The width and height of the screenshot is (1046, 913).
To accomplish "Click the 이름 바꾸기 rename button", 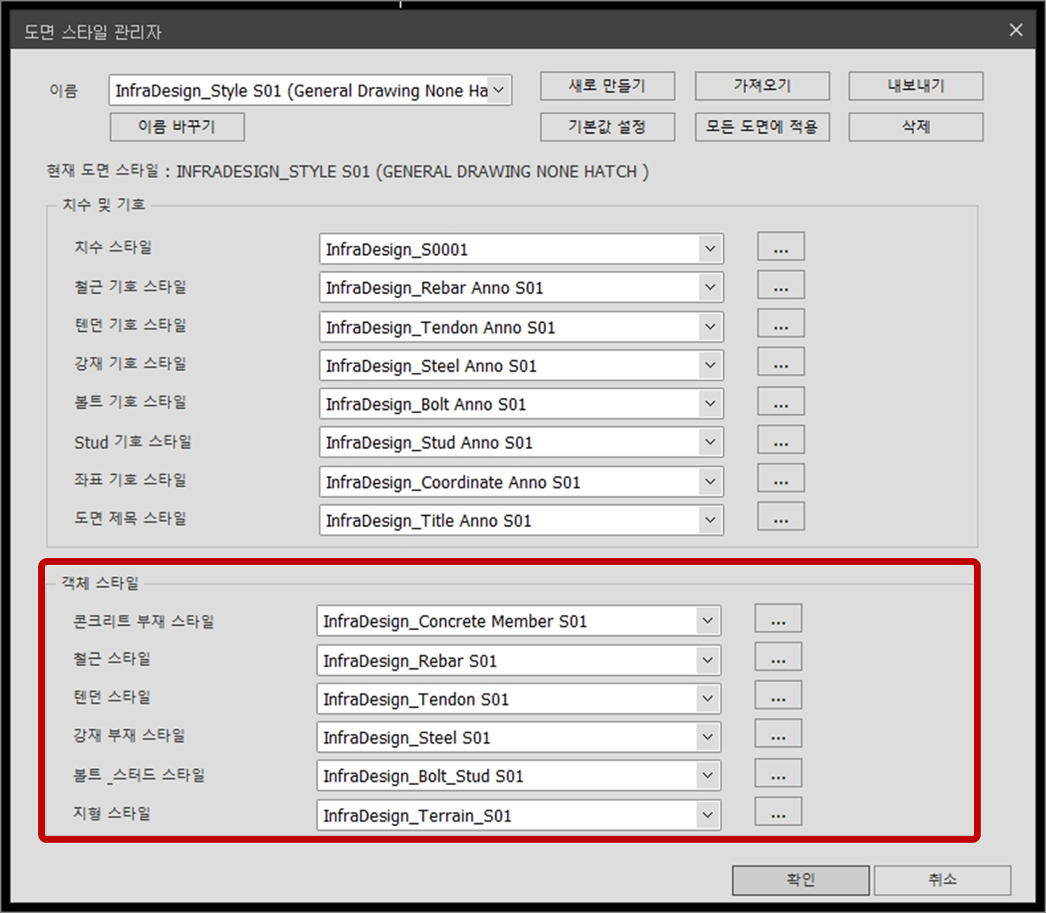I will coord(177,127).
